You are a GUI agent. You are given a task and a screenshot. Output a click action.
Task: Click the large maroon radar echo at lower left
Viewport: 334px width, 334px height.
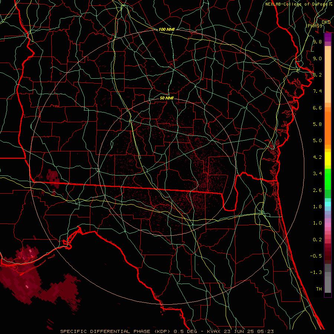pyautogui.click(x=23, y=277)
